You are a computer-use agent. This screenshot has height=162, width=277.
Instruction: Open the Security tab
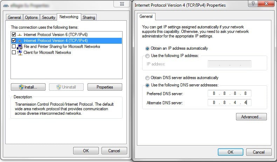click(x=48, y=17)
